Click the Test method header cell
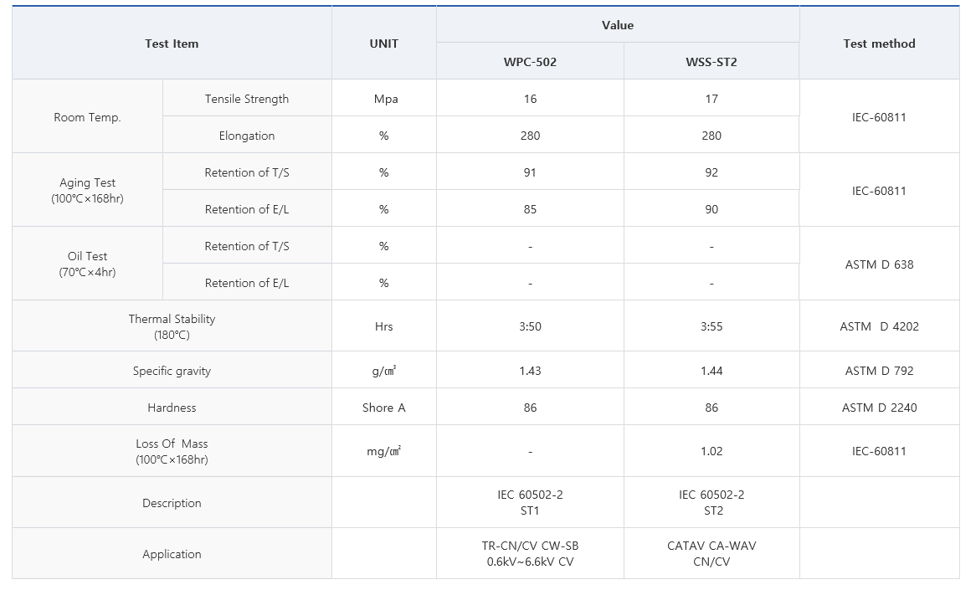Screen dimensions: 976x595 (879, 43)
